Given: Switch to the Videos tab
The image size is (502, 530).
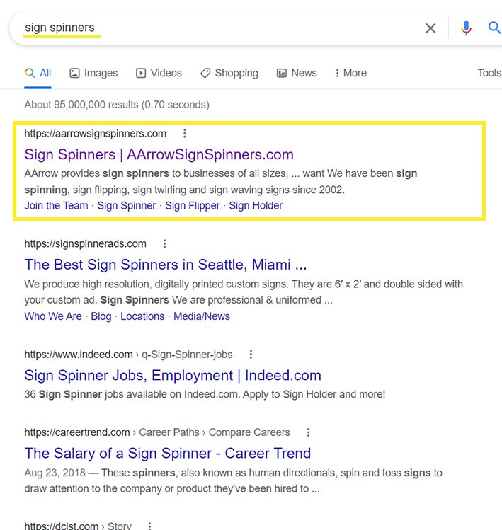Looking at the screenshot, I should [x=159, y=73].
